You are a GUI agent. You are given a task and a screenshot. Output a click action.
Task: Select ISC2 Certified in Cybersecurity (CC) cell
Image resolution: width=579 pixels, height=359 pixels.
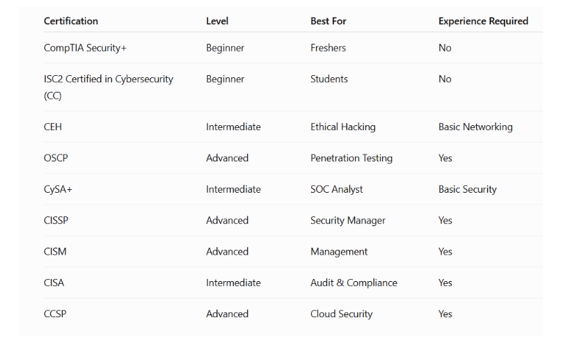point(109,87)
